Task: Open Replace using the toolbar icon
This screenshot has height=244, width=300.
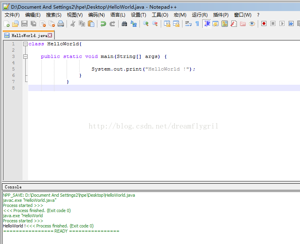Action: coord(134,24)
